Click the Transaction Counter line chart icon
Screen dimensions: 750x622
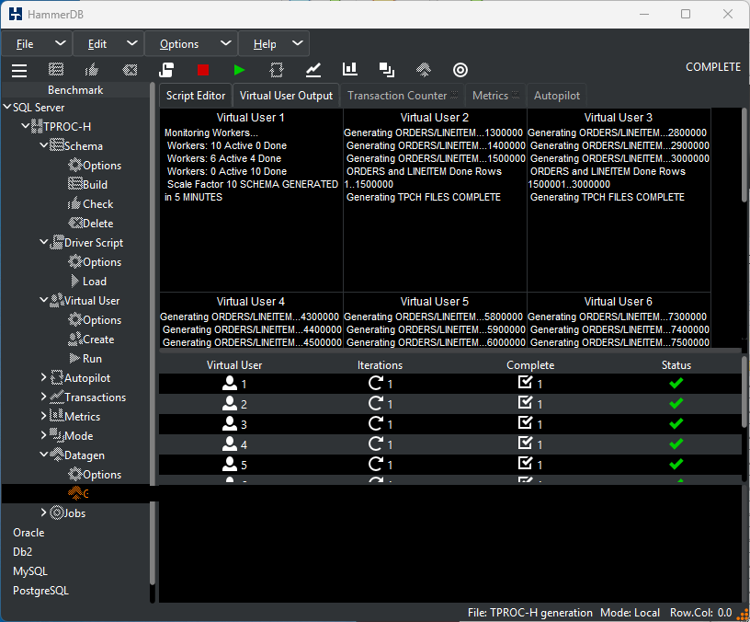tap(313, 70)
